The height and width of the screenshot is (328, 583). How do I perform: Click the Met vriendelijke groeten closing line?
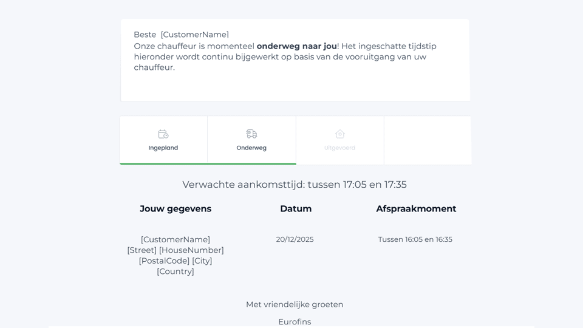point(295,304)
